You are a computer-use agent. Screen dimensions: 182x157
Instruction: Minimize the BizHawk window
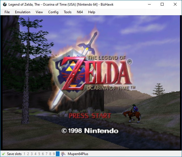149,5
